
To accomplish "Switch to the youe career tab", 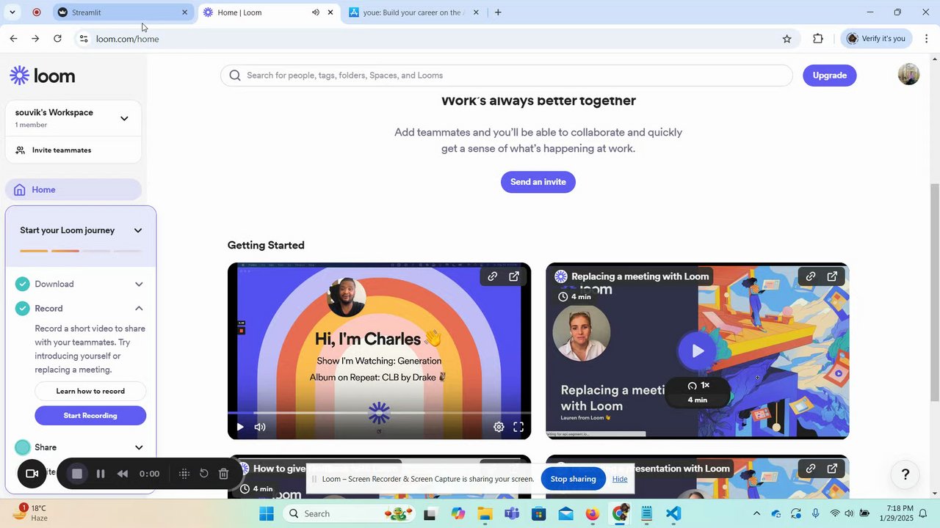I will click(x=415, y=12).
